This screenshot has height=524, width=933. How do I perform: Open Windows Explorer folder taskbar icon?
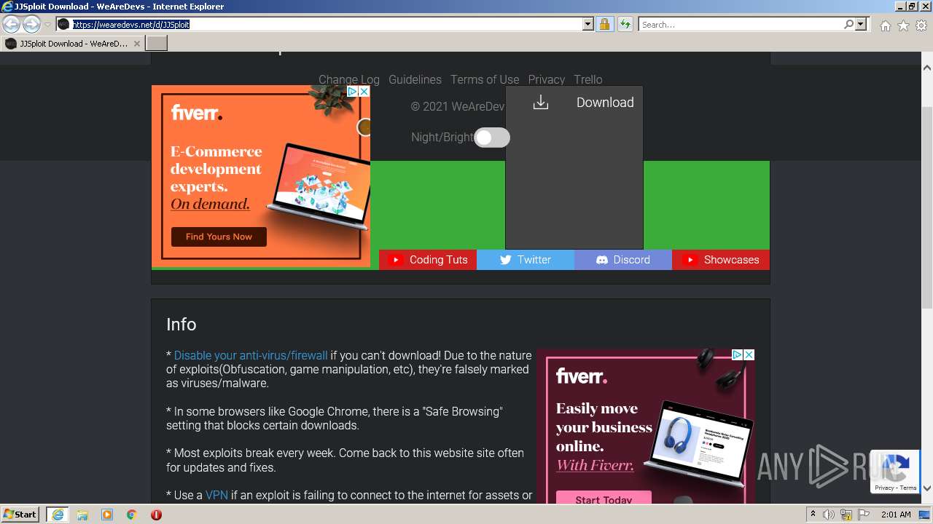click(x=82, y=515)
